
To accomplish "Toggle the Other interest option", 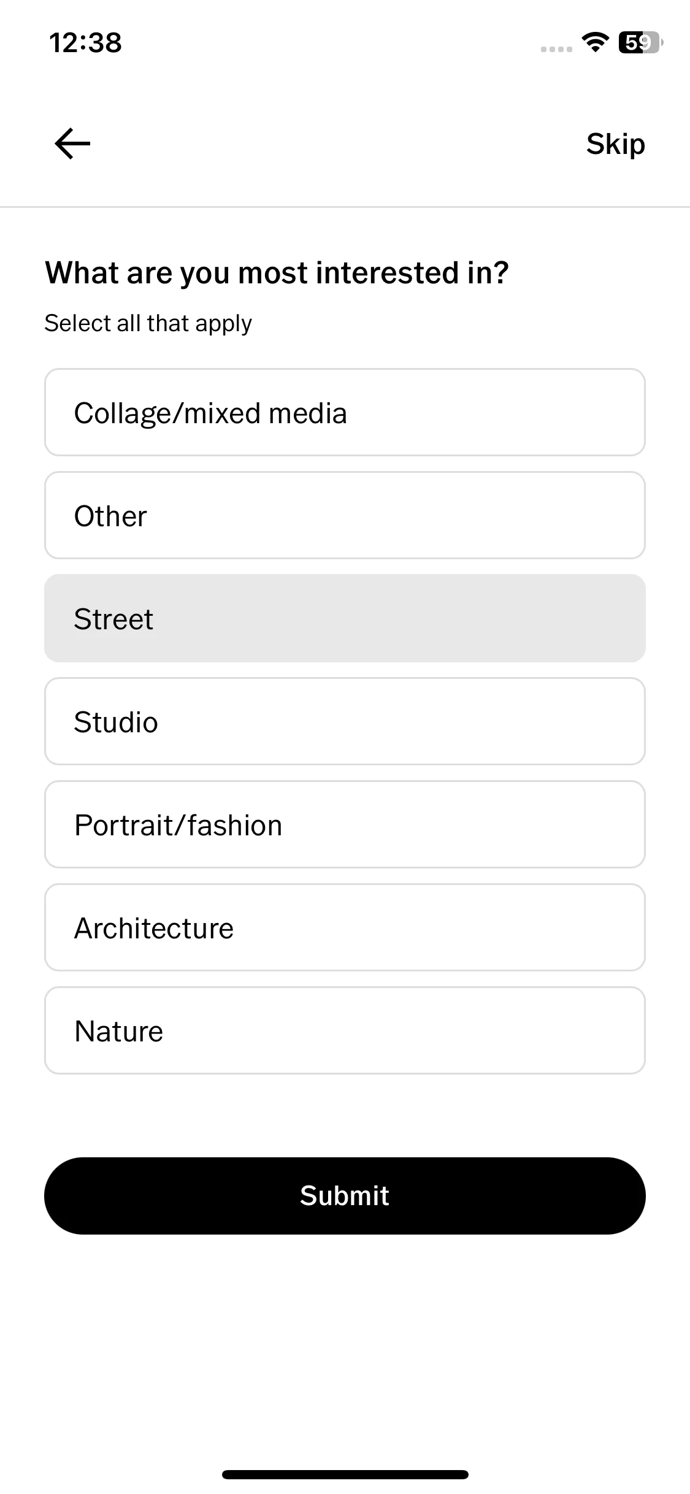I will coord(345,515).
